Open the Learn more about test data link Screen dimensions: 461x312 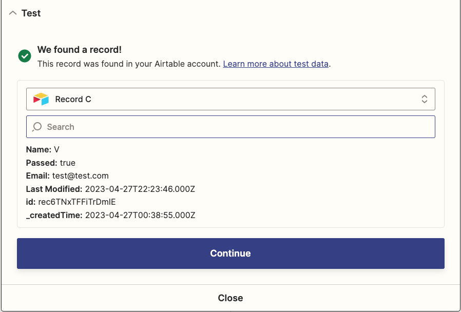pos(276,64)
